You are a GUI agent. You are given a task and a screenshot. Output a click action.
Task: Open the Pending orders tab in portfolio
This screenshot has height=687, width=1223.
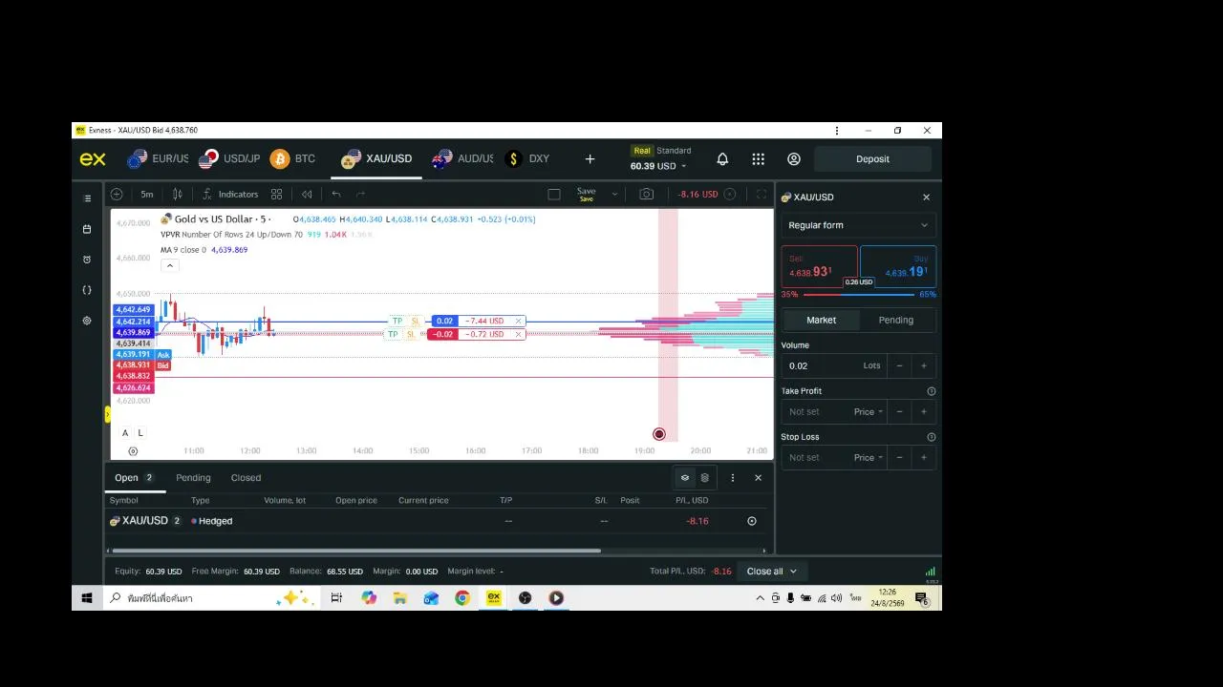click(x=193, y=478)
